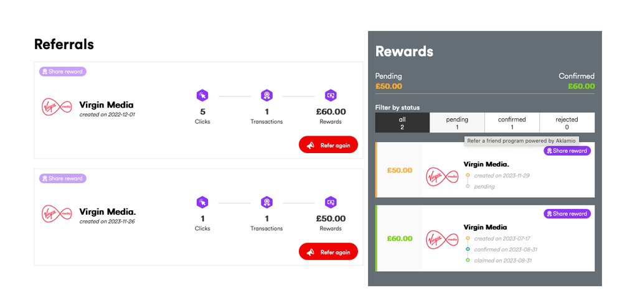Screen dimensions: 622x290
Task: Click Virgin Media logo in pending £50.00 reward
Action: 441,175
